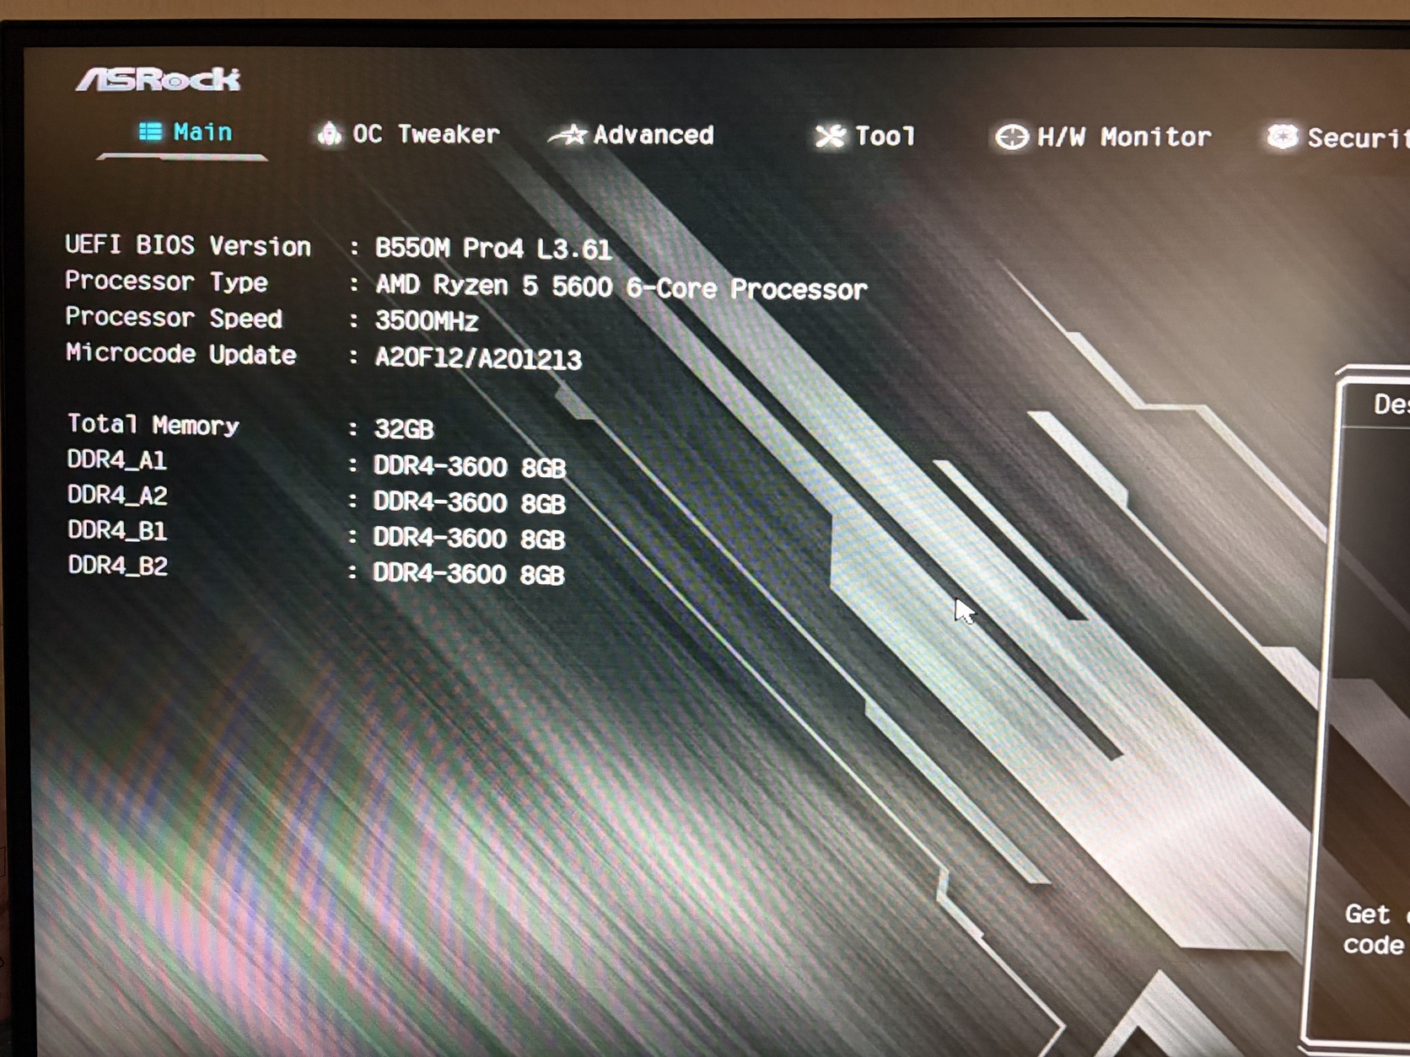This screenshot has width=1410, height=1057.
Task: Click the DDR4_B1 DDR4-3600 8GB value
Action: (469, 539)
